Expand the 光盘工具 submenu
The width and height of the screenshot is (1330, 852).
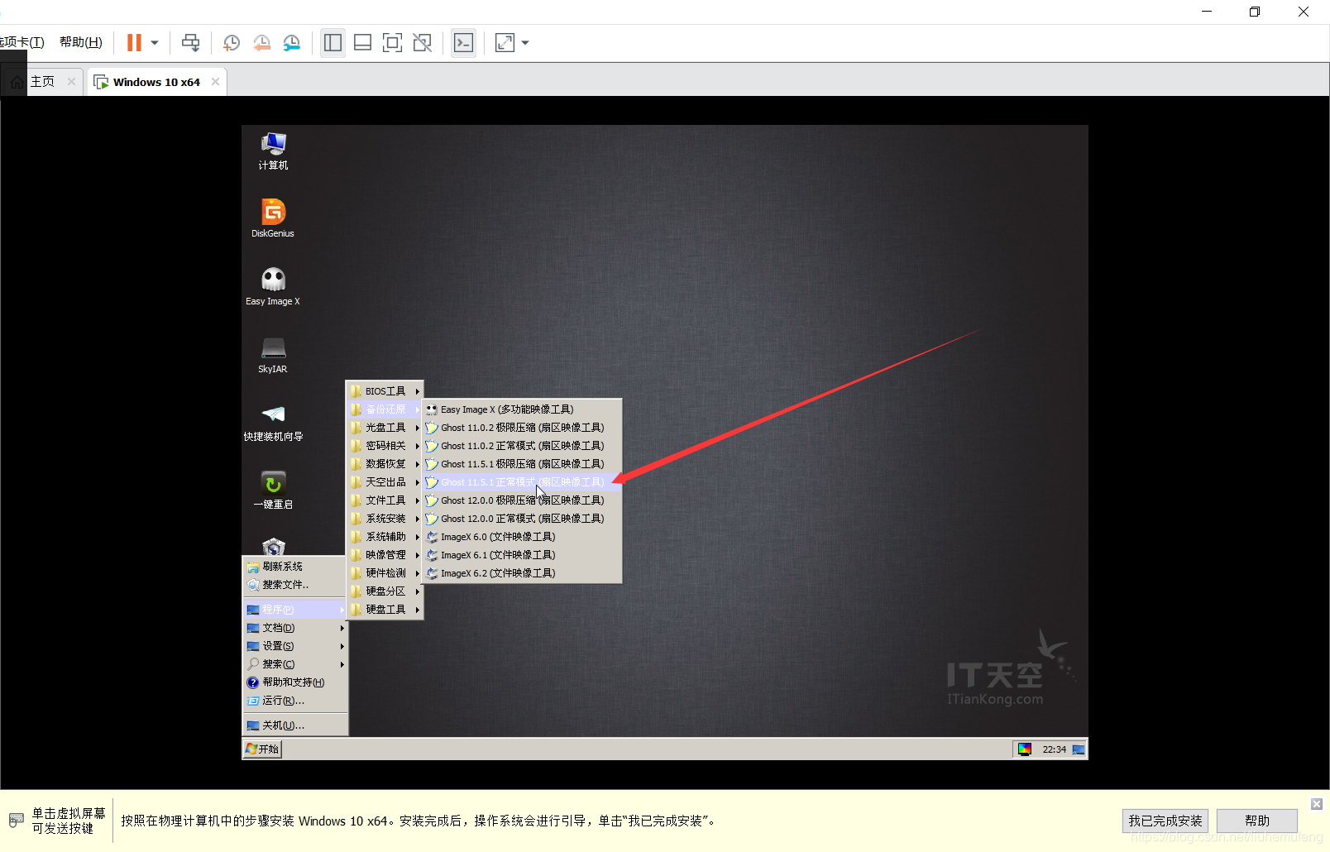385,428
